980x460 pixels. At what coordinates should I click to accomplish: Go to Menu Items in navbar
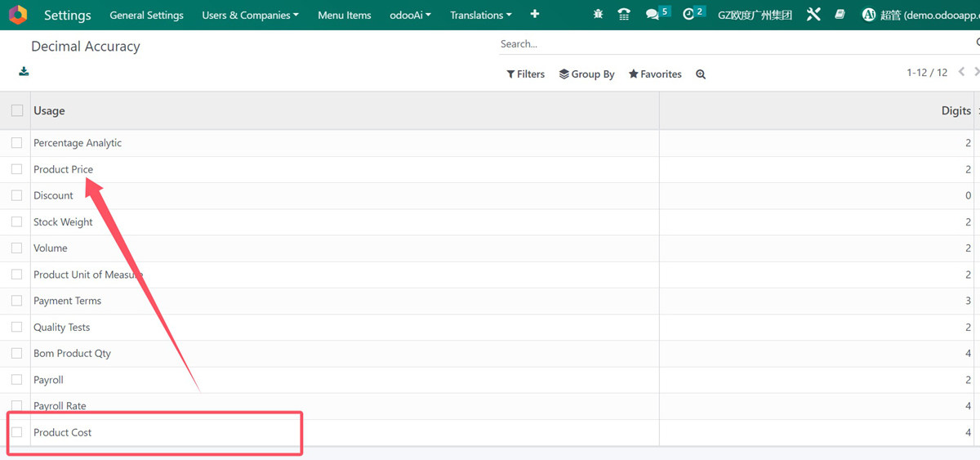(345, 15)
